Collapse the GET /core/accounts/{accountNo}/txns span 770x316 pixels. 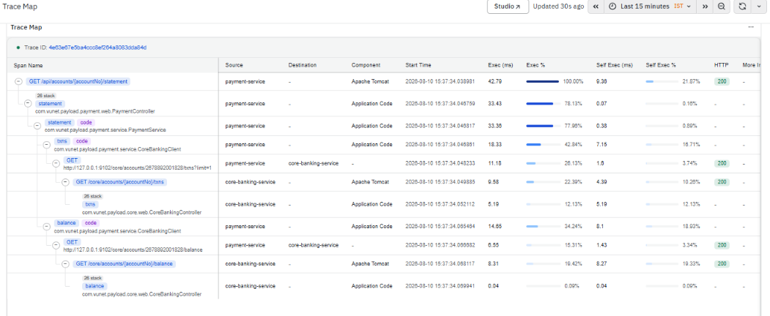(x=64, y=181)
